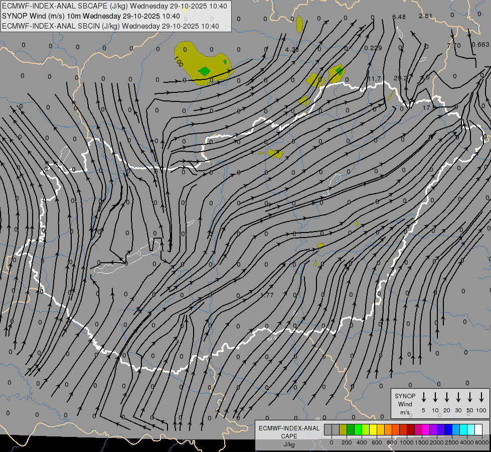Image resolution: width=491 pixels, height=452 pixels.
Task: Click the 30 m/s wind arrow in the legend
Action: [458, 397]
